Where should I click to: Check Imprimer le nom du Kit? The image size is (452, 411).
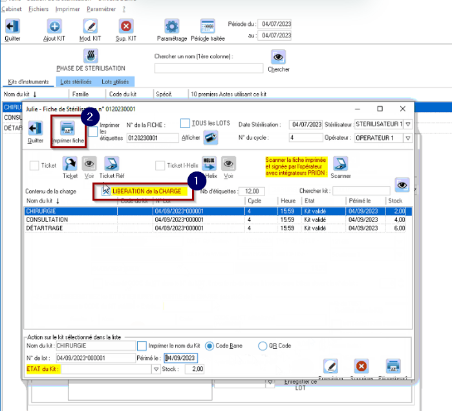142,346
